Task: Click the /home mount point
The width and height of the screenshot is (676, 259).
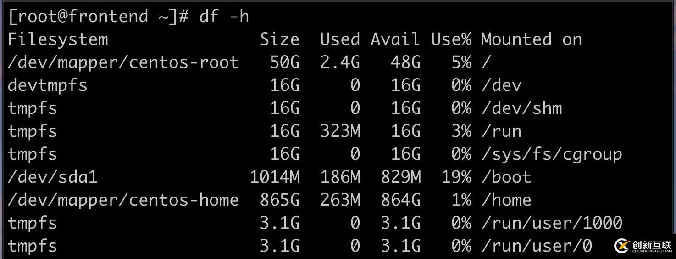Action: pyautogui.click(x=506, y=200)
